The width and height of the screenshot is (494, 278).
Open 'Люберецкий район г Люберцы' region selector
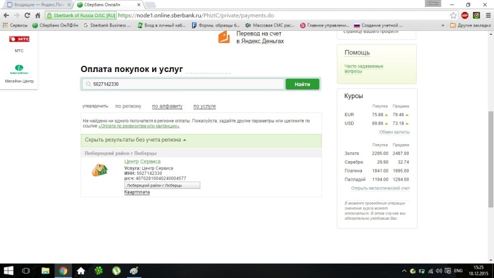pos(162,185)
